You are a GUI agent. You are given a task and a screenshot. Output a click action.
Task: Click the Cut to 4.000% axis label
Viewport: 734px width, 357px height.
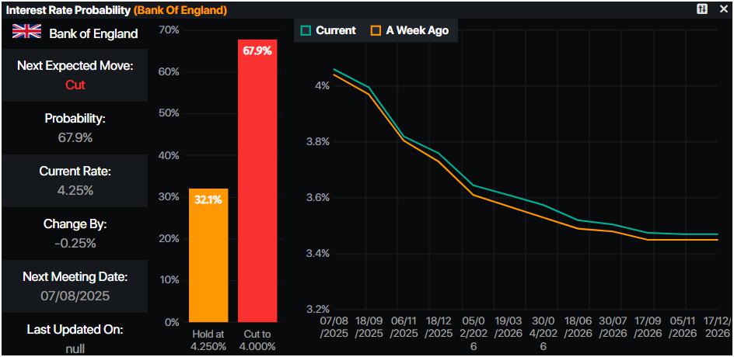(257, 341)
